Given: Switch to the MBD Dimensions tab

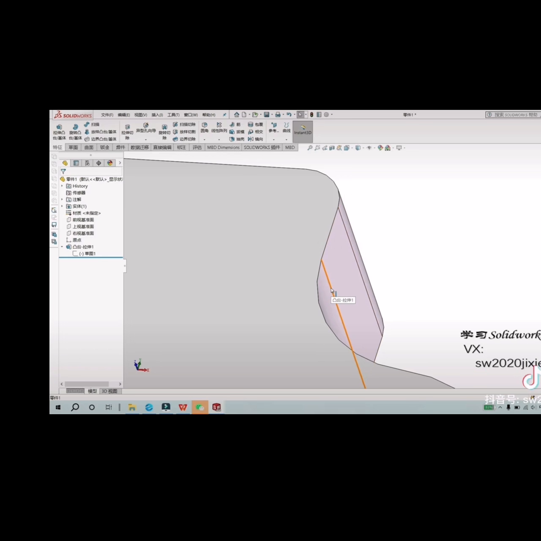Looking at the screenshot, I should 223,148.
